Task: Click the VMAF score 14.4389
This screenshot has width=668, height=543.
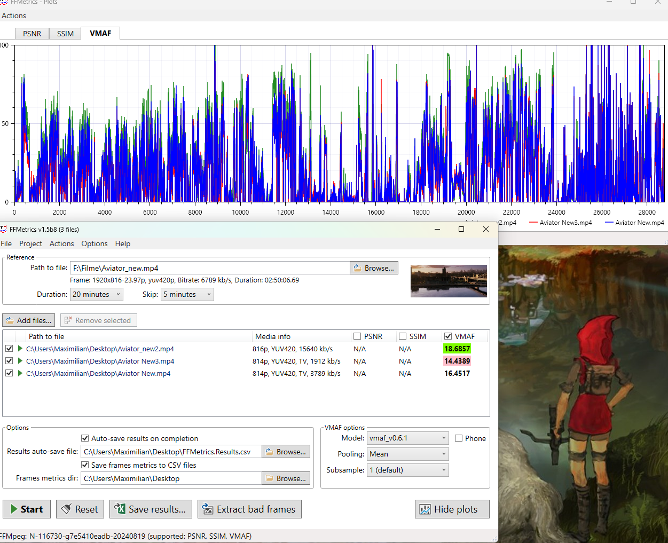Action: point(457,361)
